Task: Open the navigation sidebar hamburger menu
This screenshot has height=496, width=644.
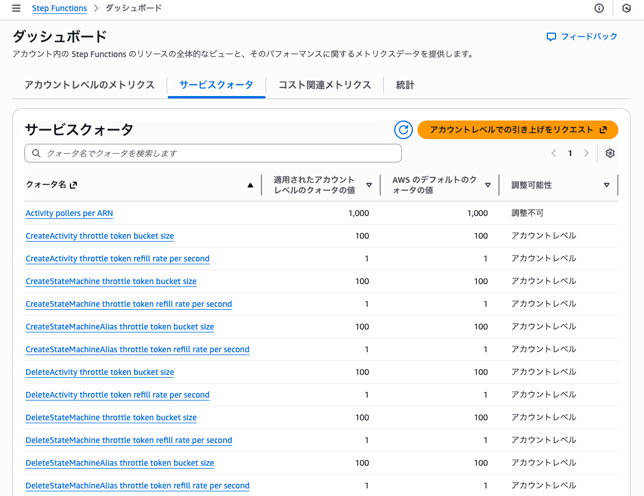Action: coord(16,8)
